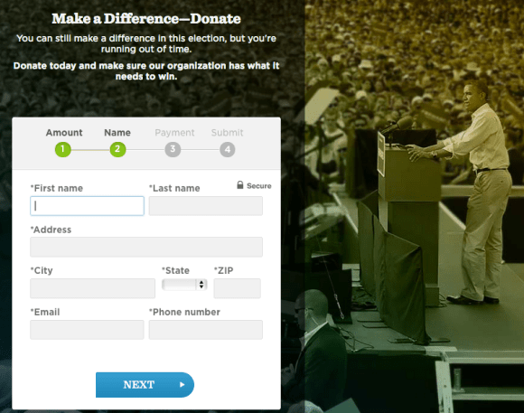
Task: Click the Secure padlock icon
Action: (240, 185)
